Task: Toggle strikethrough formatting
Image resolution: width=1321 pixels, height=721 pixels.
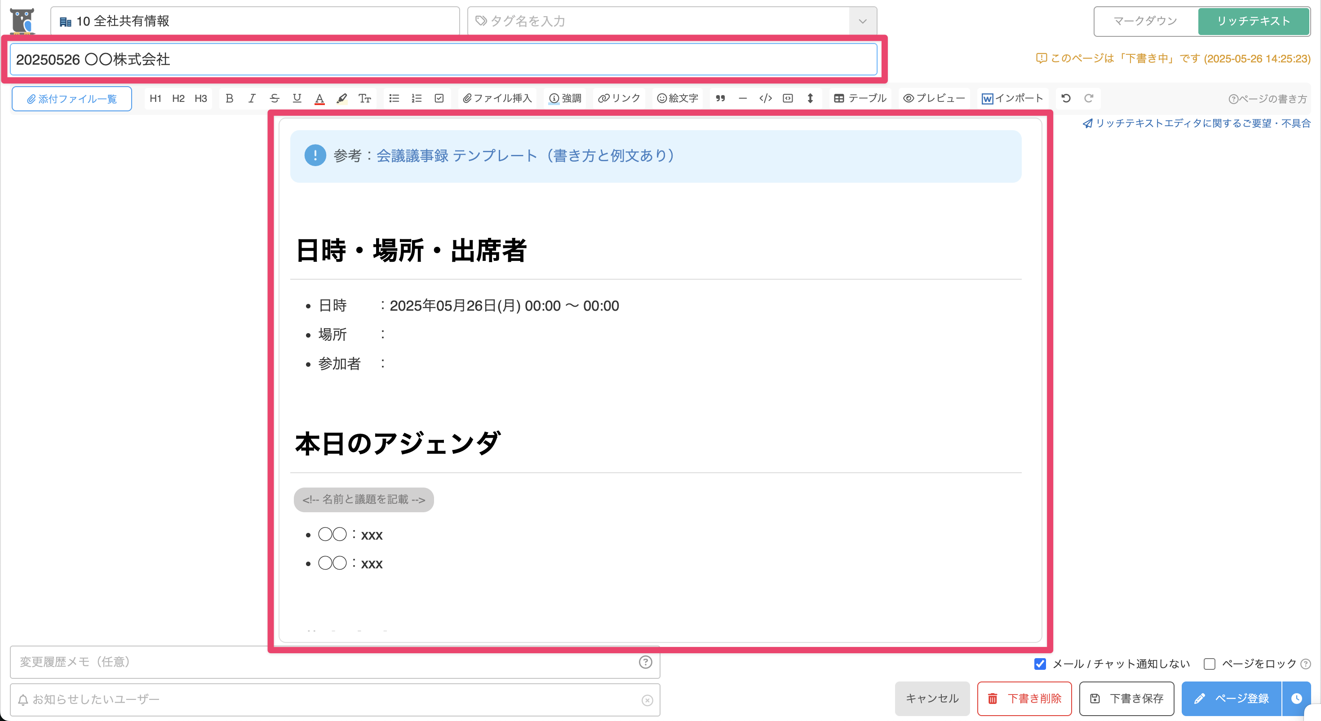Action: pyautogui.click(x=275, y=98)
